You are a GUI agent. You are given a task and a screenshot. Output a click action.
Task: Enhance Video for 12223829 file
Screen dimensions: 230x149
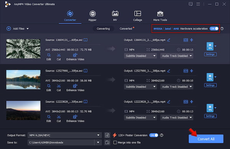point(75,119)
